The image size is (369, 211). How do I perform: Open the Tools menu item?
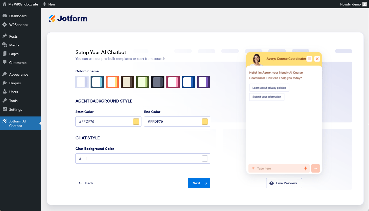(20, 101)
